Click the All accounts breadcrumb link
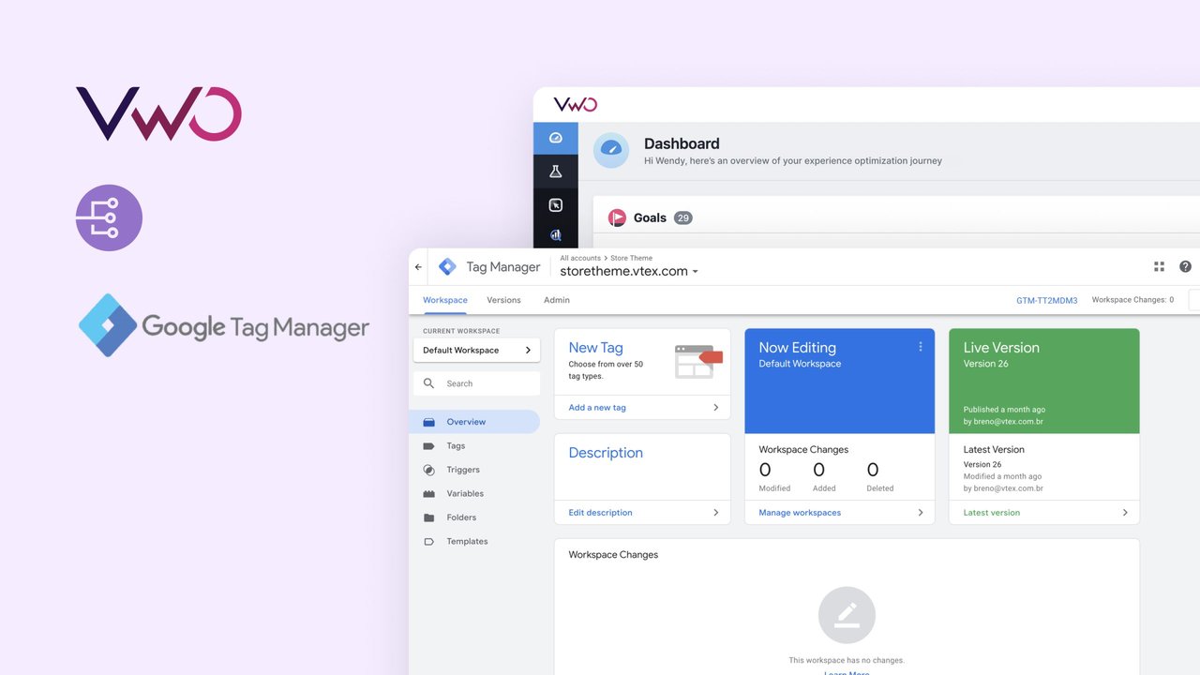1200x675 pixels. 580,258
